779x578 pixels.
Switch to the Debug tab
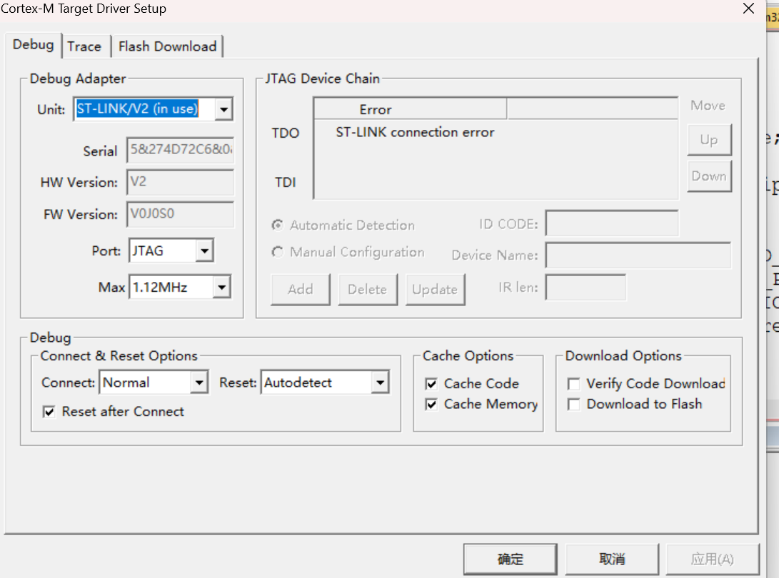[34, 45]
